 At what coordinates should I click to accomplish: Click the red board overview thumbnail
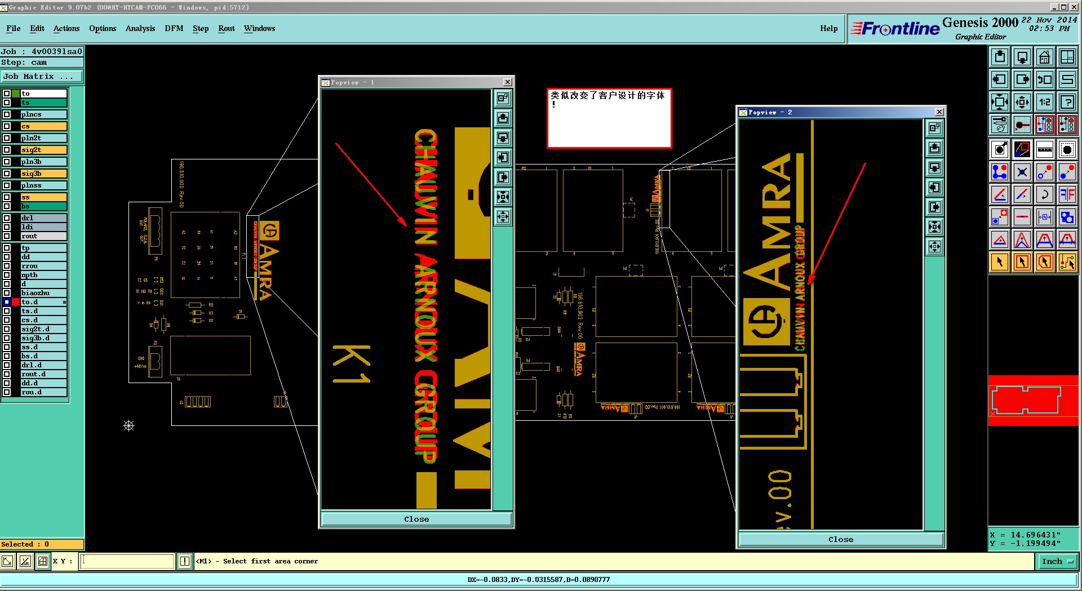tap(1033, 400)
